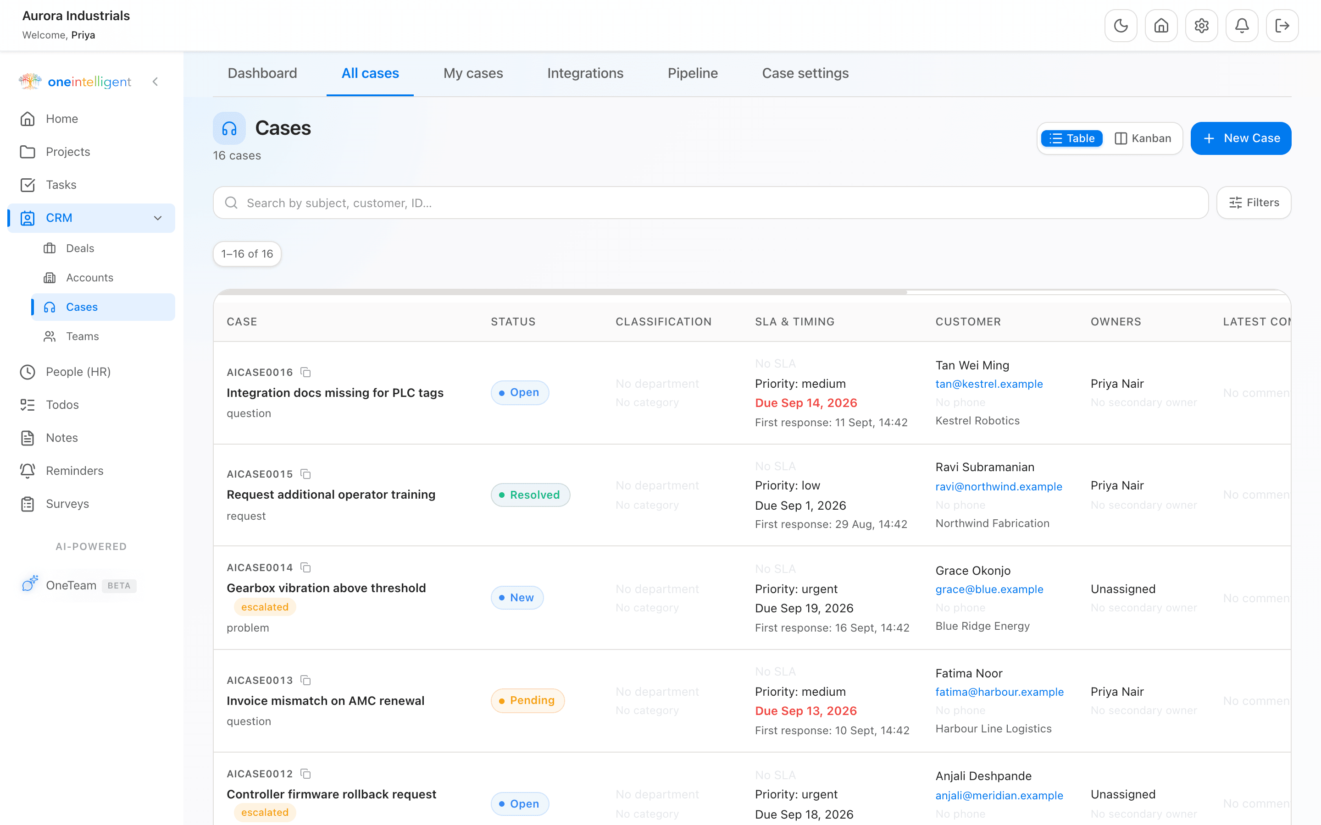Click the tan@kestrel.example email link
1321x825 pixels.
point(989,384)
